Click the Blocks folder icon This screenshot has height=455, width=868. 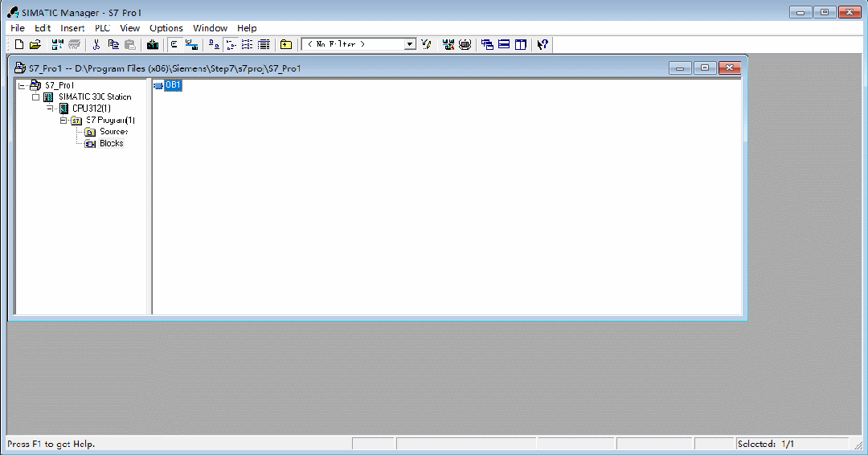(90, 144)
